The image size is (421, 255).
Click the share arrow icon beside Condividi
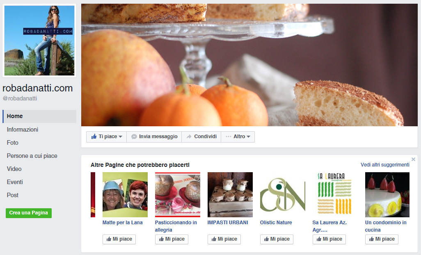point(189,137)
